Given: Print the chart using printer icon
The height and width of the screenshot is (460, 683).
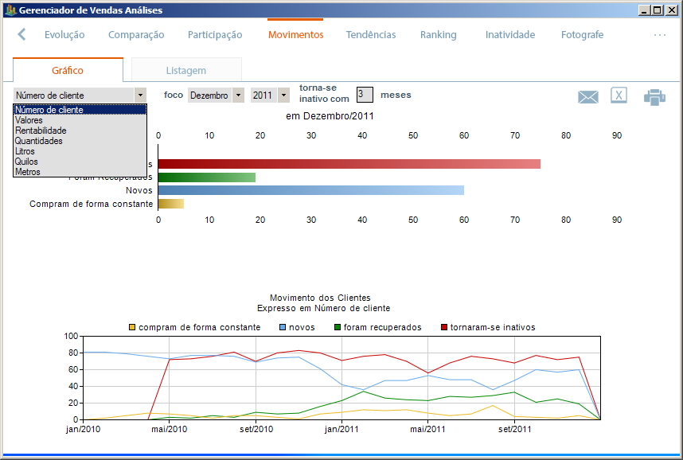Looking at the screenshot, I should [x=654, y=97].
